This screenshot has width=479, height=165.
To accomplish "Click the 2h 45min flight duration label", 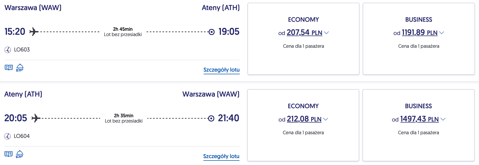I will [x=123, y=29].
